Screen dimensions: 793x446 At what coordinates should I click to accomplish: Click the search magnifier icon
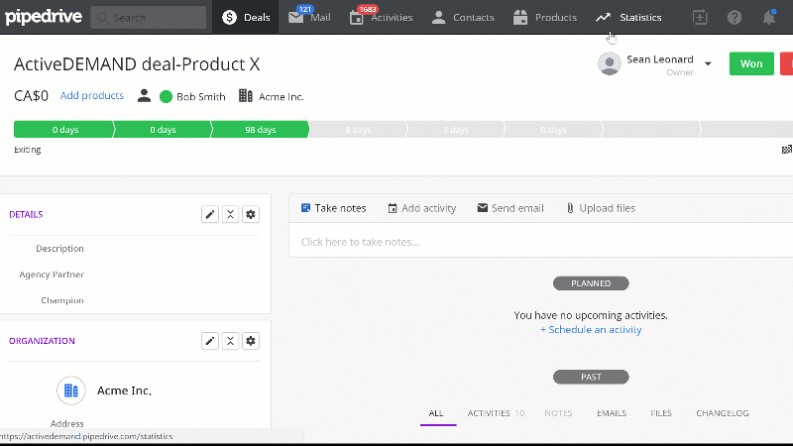[103, 18]
